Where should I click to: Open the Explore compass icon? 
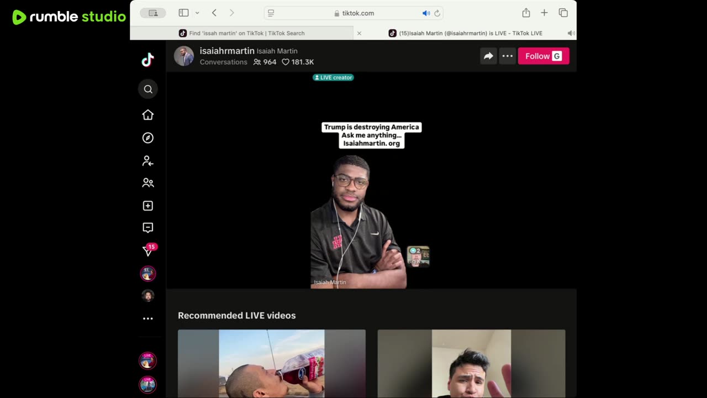147,138
